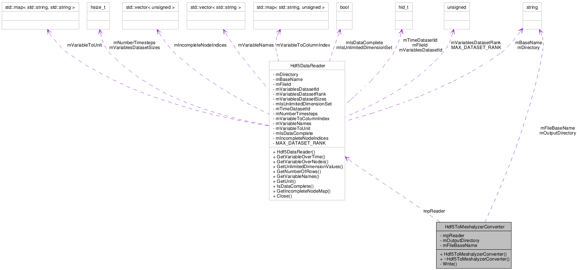This screenshot has height=270, width=577.
Task: Click the mNumberTimesteps edge label
Action: coord(134,43)
